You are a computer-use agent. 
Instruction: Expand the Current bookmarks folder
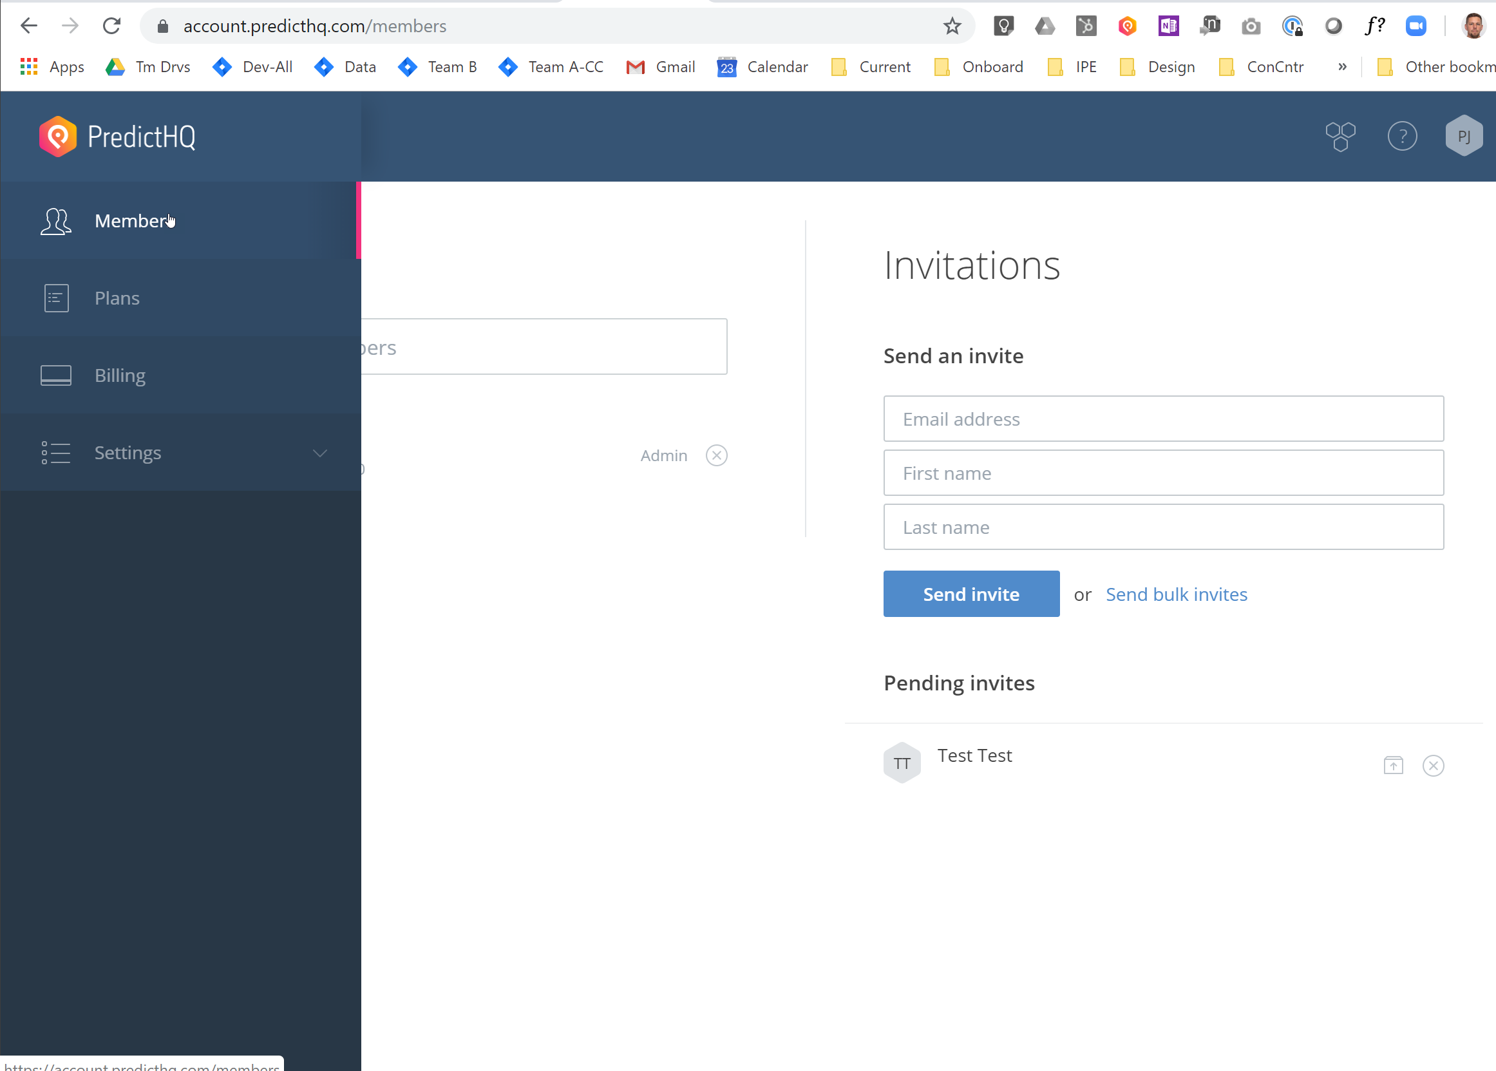871,66
